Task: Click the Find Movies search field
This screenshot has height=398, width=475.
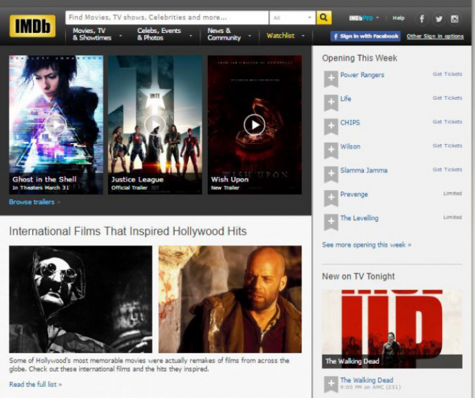Action: pos(167,18)
